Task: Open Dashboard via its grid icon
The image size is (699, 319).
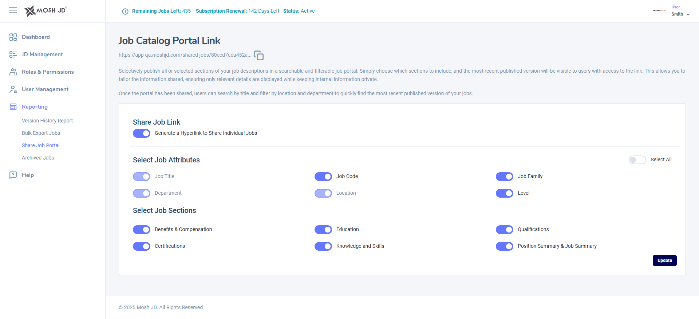Action: (x=13, y=37)
